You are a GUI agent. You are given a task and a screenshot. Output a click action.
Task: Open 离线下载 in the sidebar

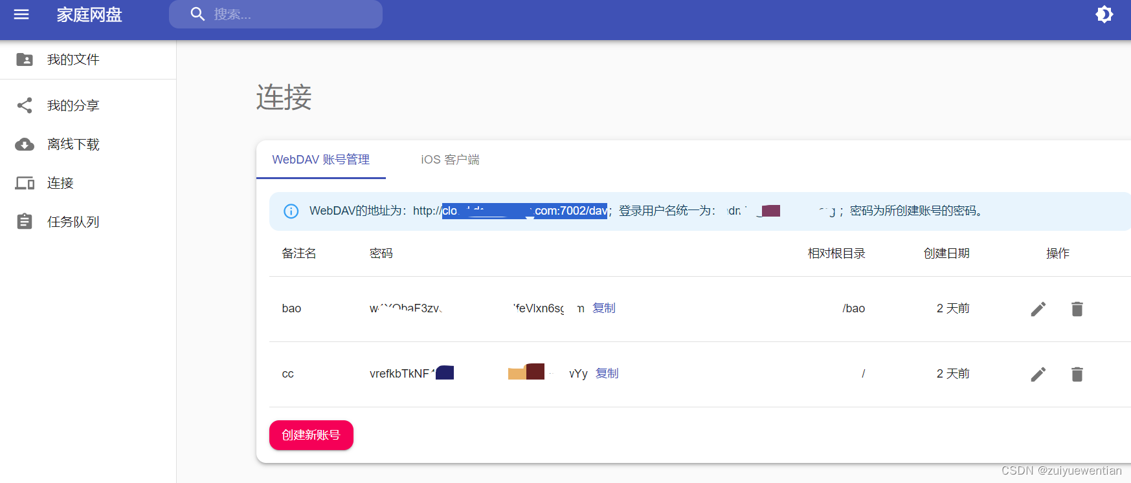click(88, 144)
